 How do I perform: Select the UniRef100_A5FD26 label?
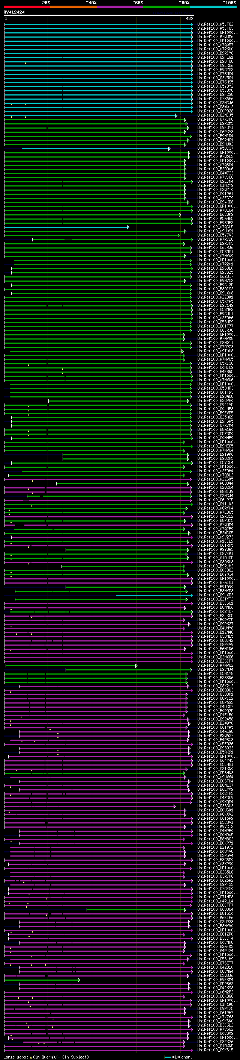point(215,745)
